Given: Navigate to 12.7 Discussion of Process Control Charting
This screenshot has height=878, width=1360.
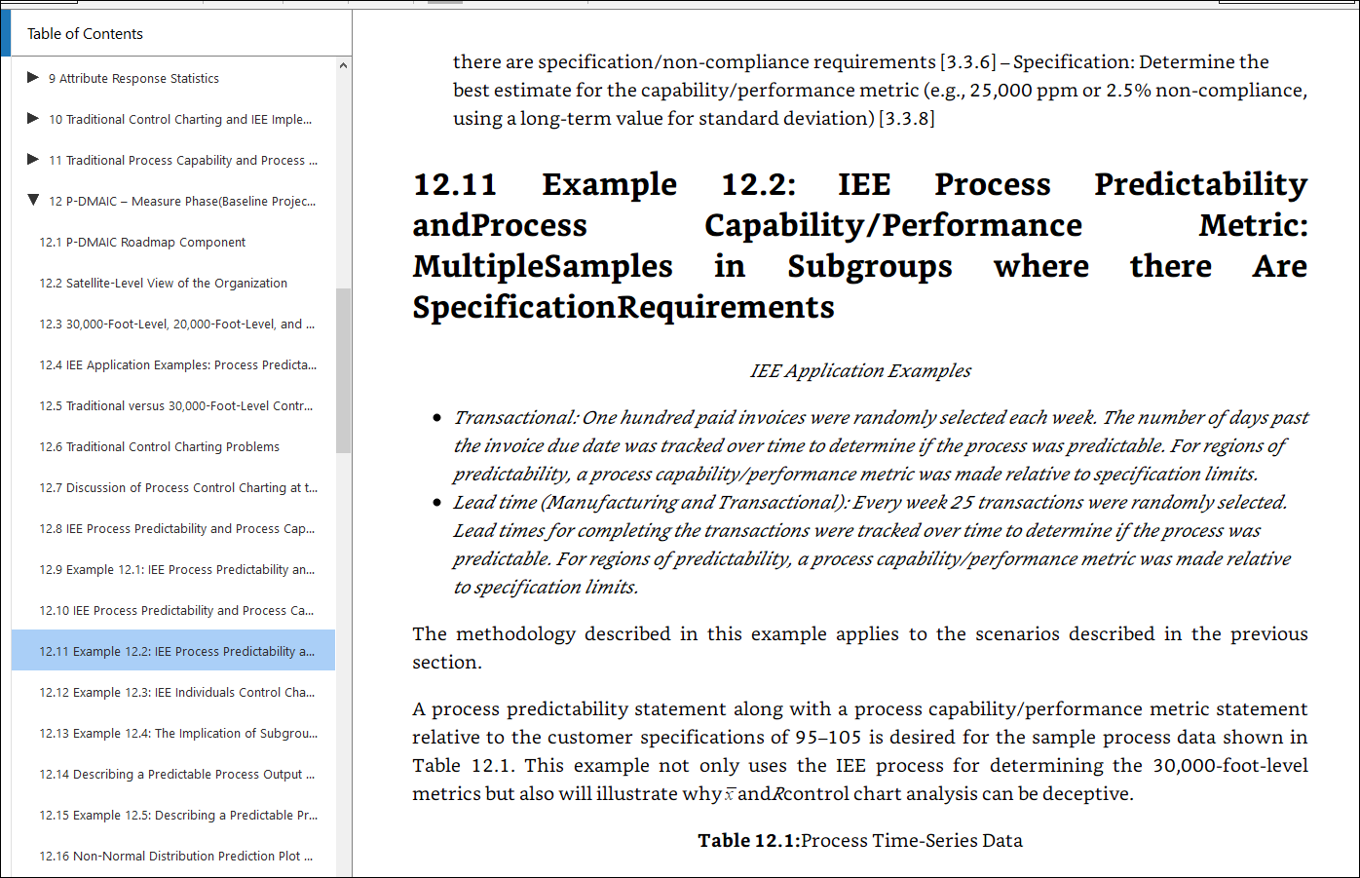Looking at the screenshot, I should click(x=177, y=487).
